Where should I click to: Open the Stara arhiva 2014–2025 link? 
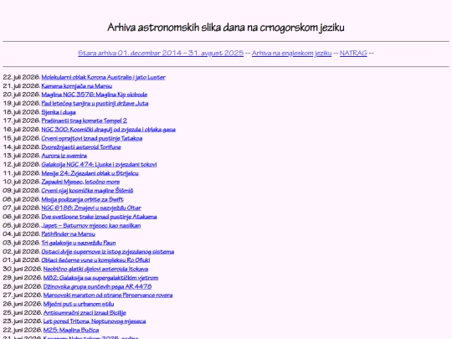pyautogui.click(x=161, y=53)
